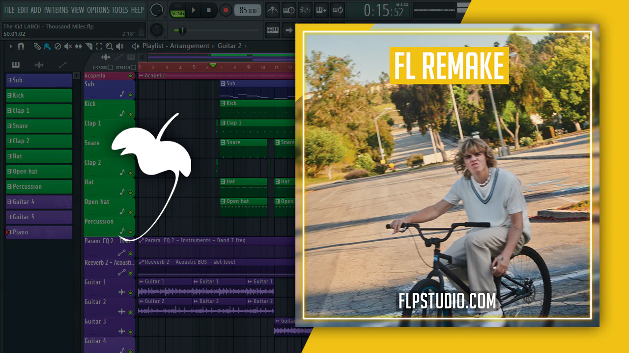Viewport: 629px width, 353px height.
Task: Toggle the overdub recording icon
Action: pos(321,10)
